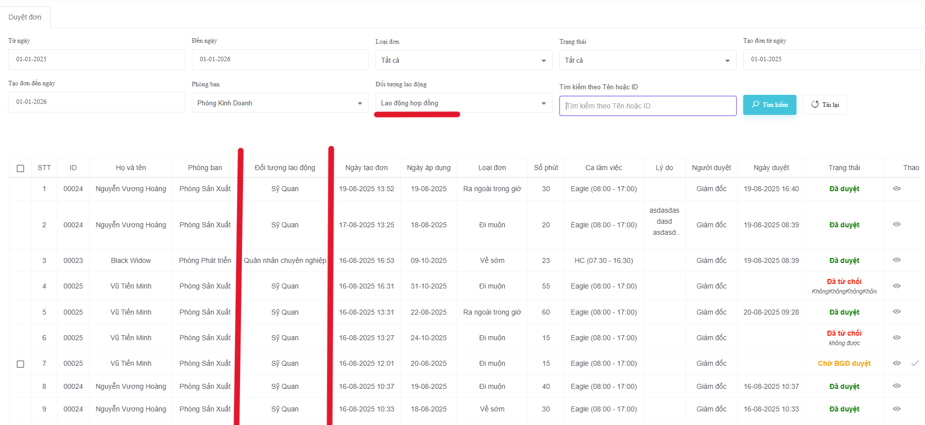Open the Phòng ban dropdown showing Phòng Kinh Doanh

click(280, 103)
